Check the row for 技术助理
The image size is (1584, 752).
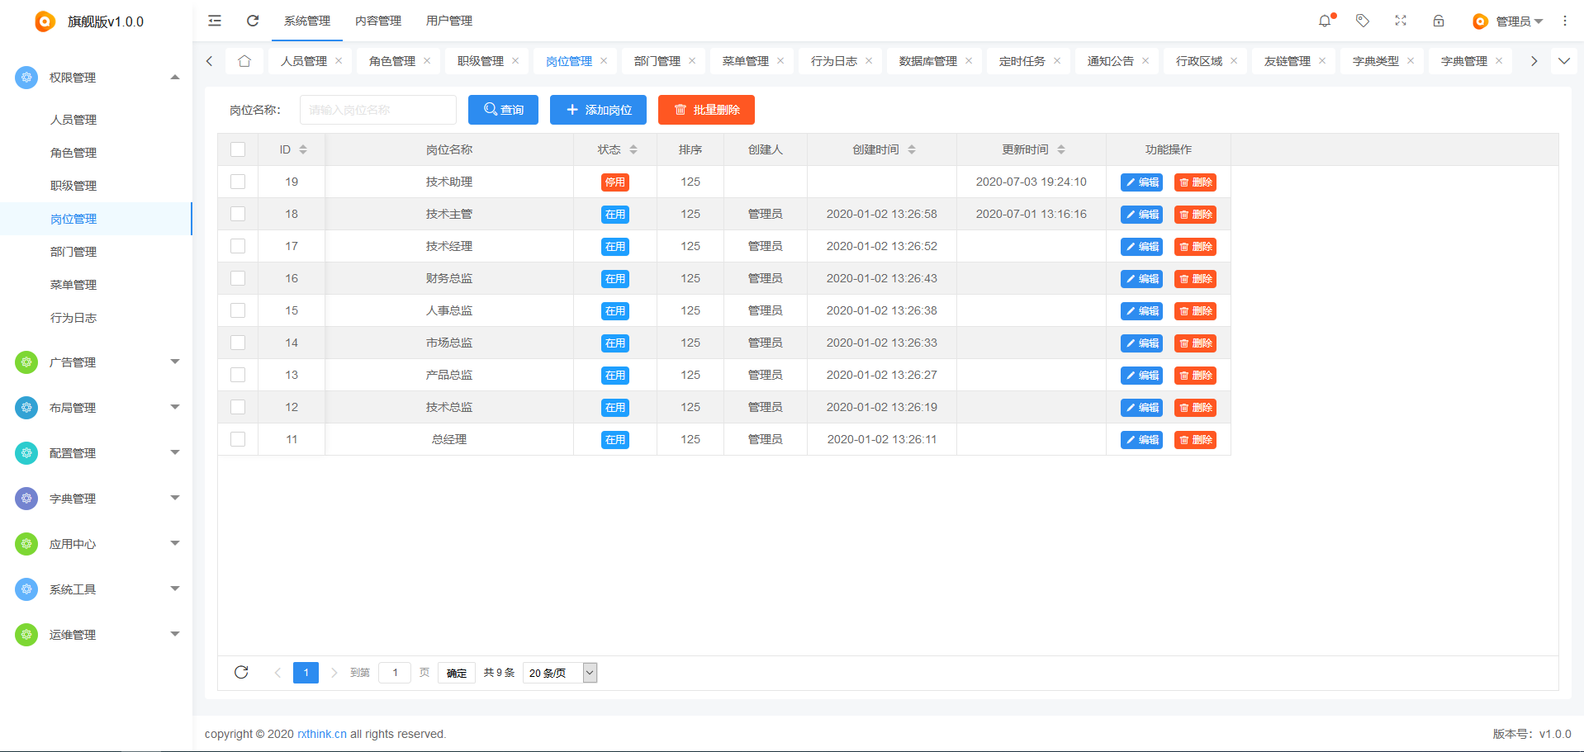point(238,182)
